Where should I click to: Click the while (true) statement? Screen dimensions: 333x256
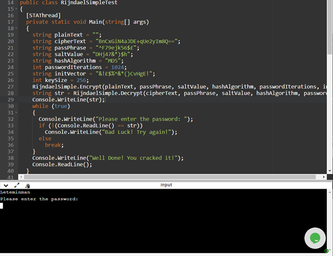(x=51, y=106)
